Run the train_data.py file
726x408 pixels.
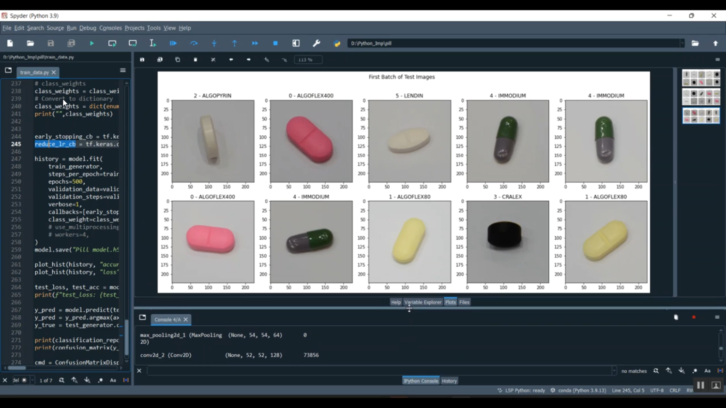tap(91, 43)
